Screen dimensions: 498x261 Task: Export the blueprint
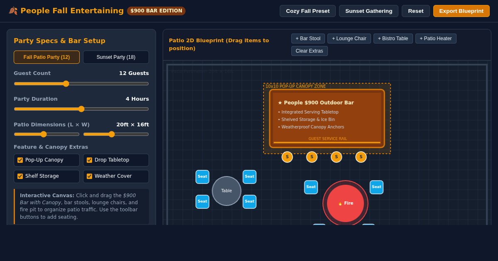tap(461, 11)
